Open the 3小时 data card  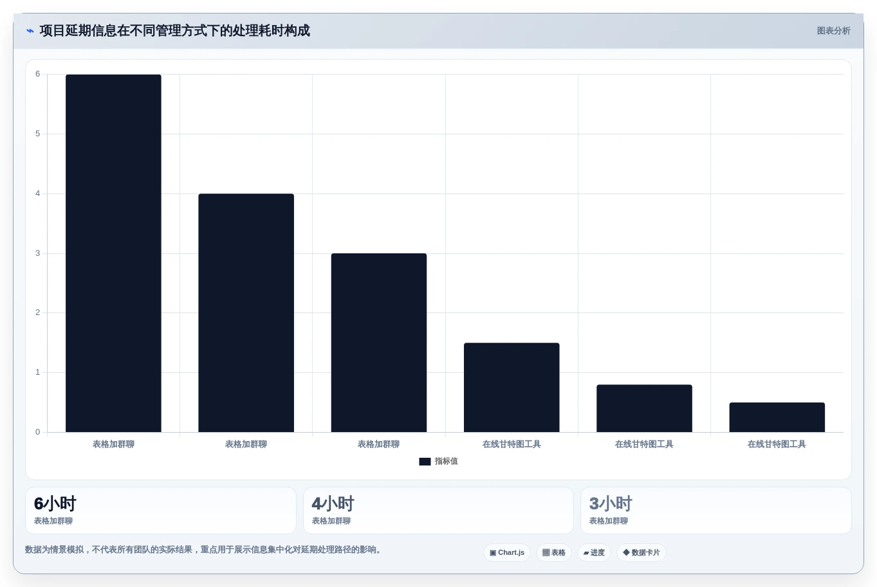(715, 510)
